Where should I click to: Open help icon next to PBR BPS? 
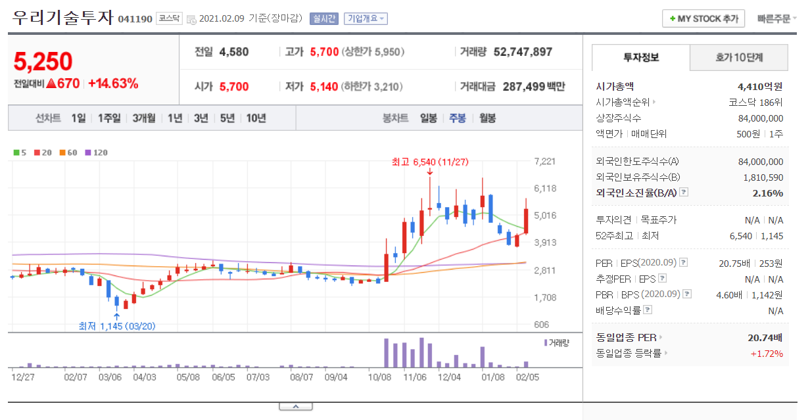(x=687, y=294)
